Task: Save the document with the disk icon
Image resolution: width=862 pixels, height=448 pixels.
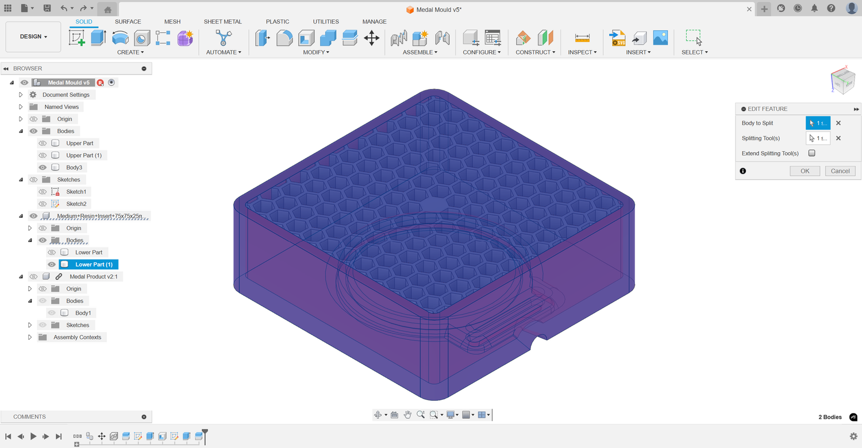Action: (47, 9)
